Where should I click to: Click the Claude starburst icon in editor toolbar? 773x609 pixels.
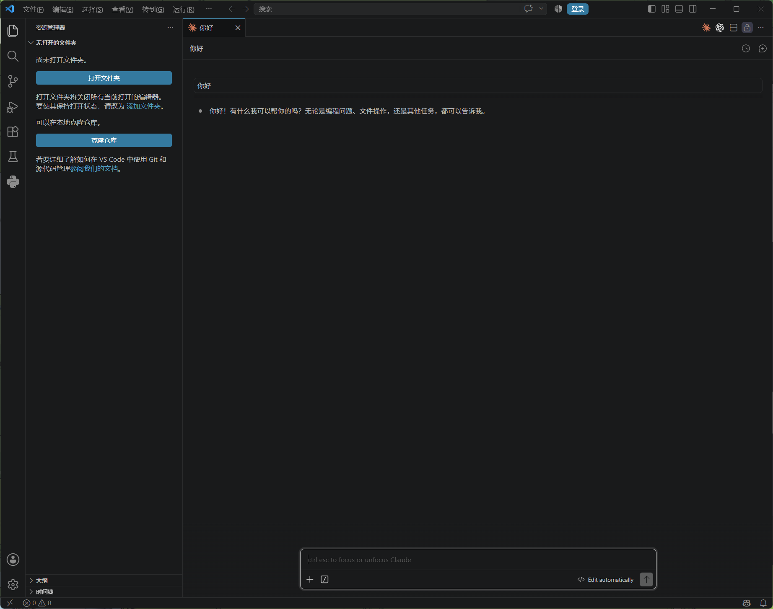tap(706, 28)
